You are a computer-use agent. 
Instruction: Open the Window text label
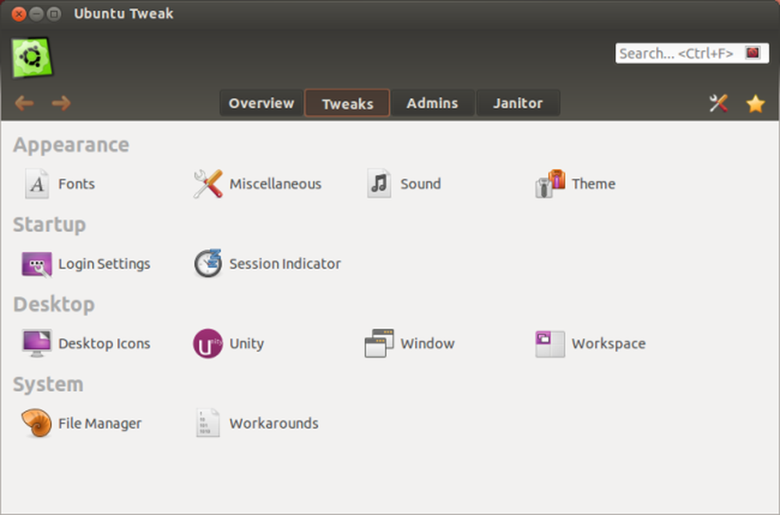(x=427, y=344)
